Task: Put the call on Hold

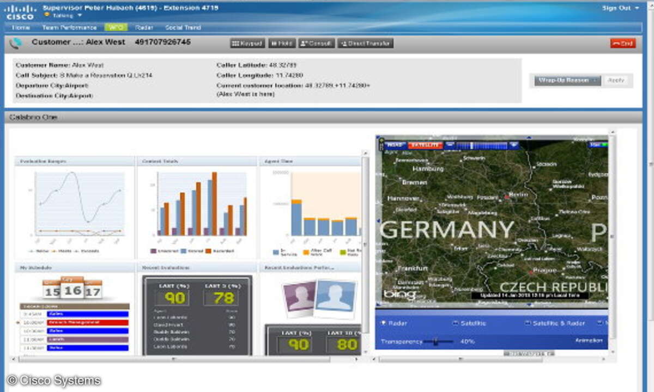Action: click(x=281, y=44)
